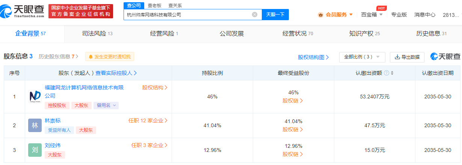Open the 公司发展 tab
Viewport: 462px width, 165px height.
(x=232, y=34)
